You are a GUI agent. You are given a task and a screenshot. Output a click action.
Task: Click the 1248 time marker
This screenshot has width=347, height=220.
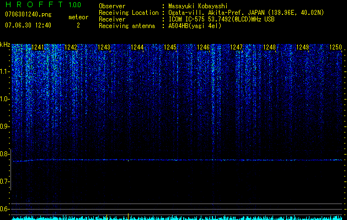pos(269,47)
